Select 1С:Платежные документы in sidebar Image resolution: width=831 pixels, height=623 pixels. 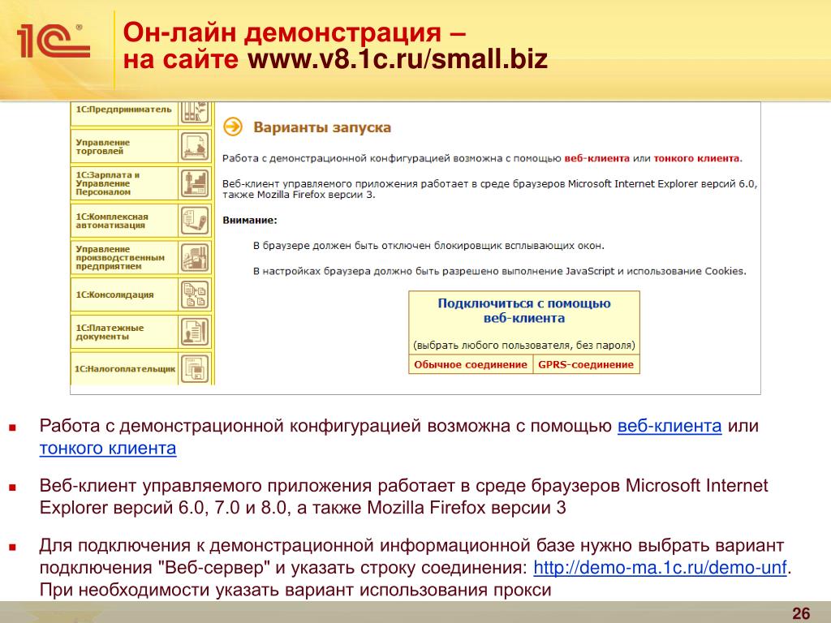pyautogui.click(x=110, y=332)
